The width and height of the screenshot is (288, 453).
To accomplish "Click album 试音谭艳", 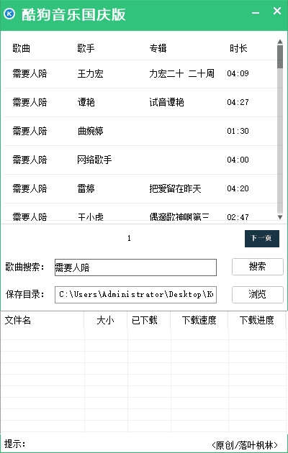I will [x=166, y=102].
